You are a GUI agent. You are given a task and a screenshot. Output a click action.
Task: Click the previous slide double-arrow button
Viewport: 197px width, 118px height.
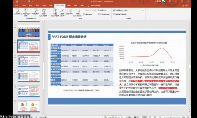click(x=190, y=110)
